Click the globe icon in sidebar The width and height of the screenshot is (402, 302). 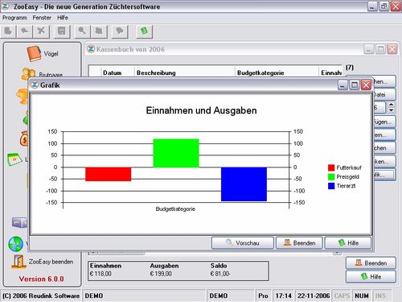[15, 244]
